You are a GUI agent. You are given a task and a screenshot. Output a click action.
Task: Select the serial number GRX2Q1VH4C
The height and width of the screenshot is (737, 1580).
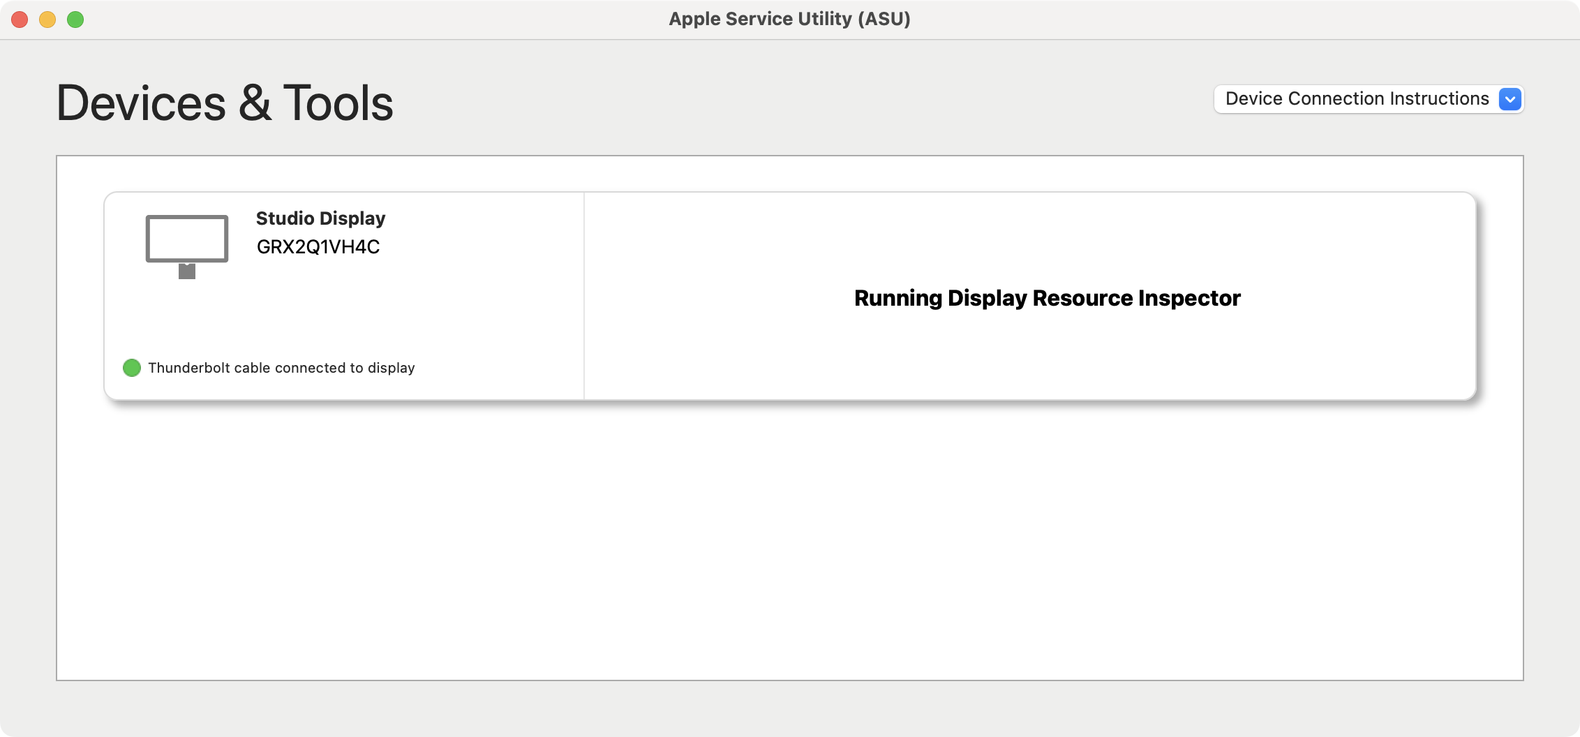tap(318, 247)
